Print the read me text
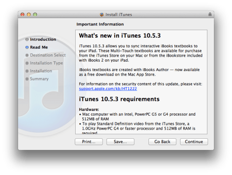This screenshot has width=232, height=175. [89, 142]
